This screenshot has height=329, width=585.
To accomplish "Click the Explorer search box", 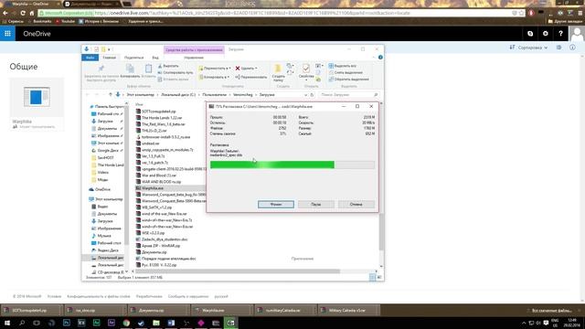I will (348, 95).
